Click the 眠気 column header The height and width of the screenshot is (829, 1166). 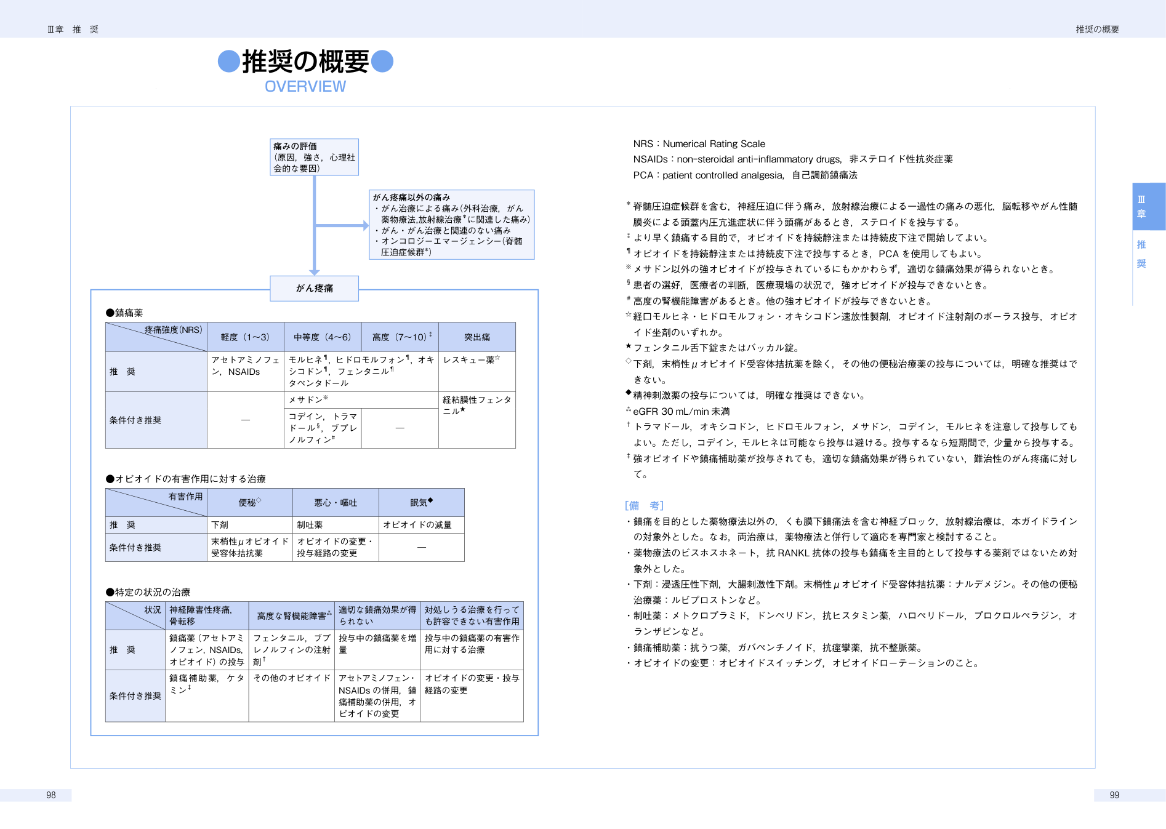point(422,503)
